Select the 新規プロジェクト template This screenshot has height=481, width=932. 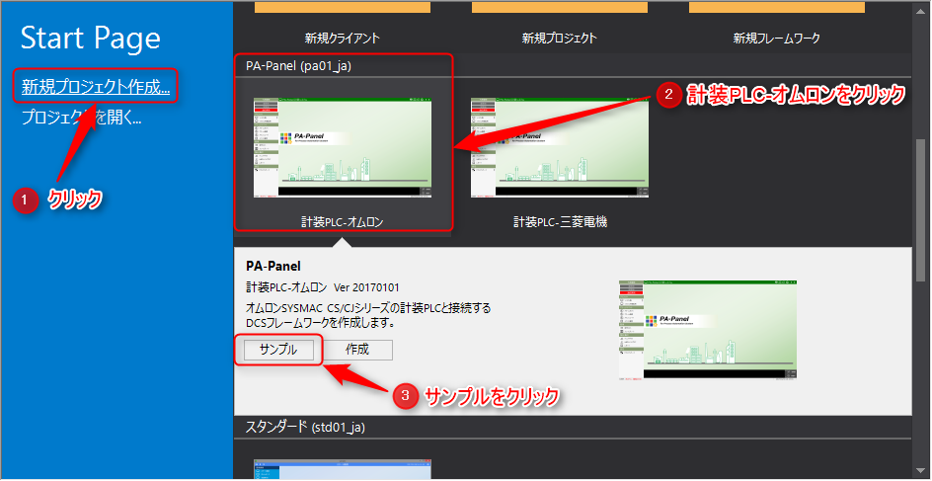point(560,39)
